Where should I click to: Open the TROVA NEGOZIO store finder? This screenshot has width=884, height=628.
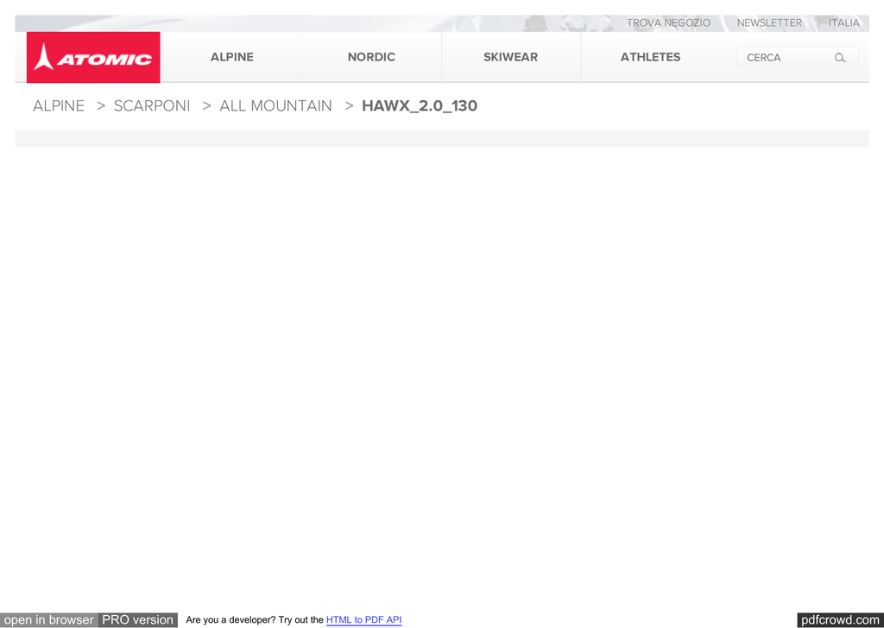[668, 23]
